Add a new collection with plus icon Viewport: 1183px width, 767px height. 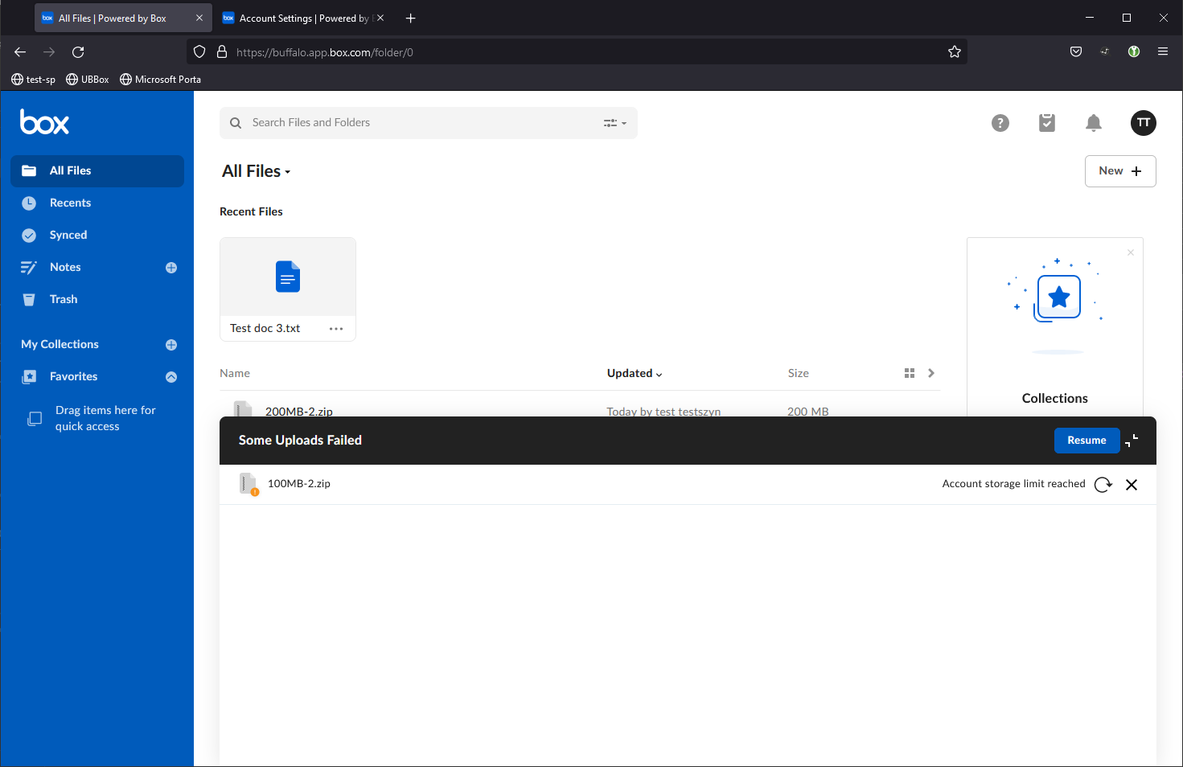click(x=171, y=345)
